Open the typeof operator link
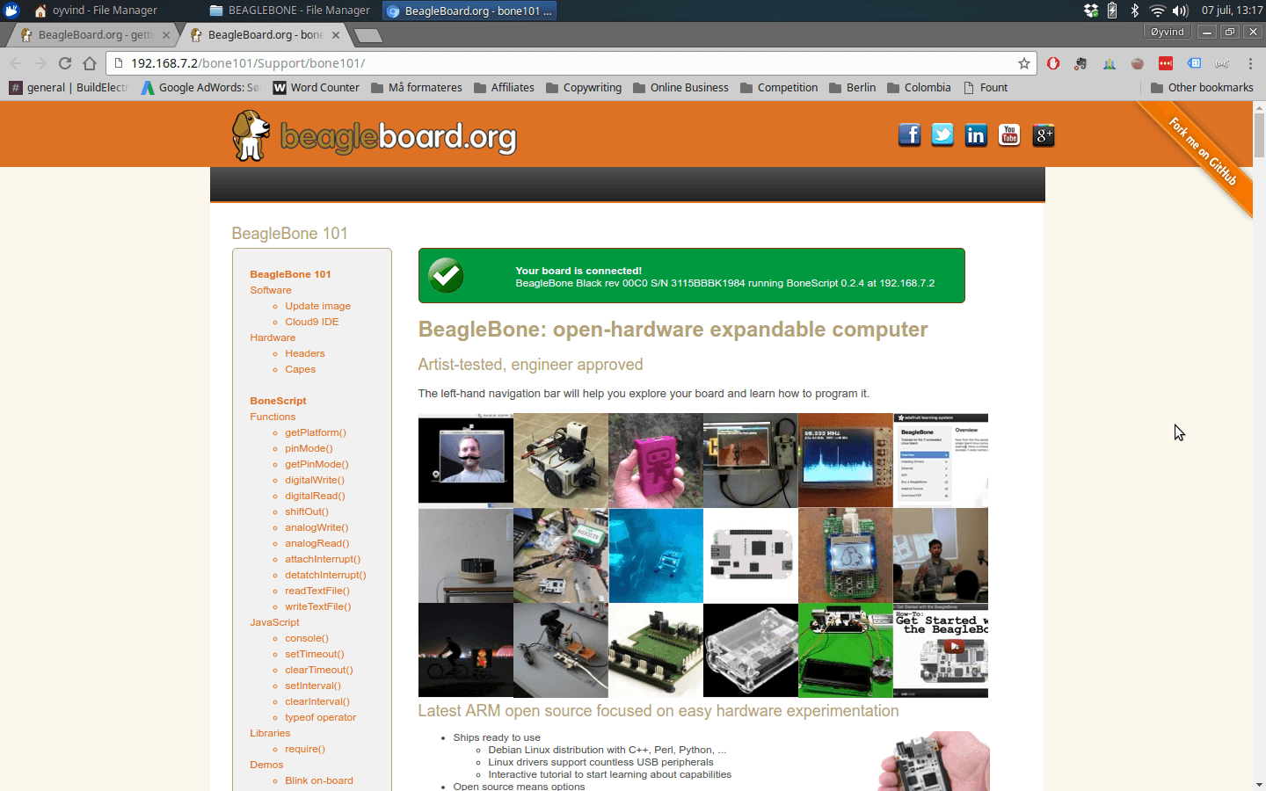1266x791 pixels. click(x=320, y=717)
